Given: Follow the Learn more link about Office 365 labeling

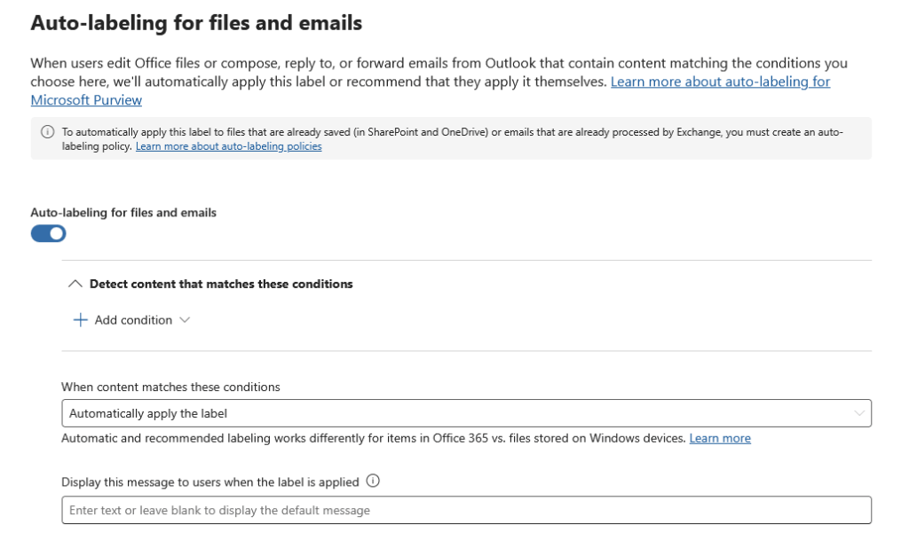Looking at the screenshot, I should point(719,438).
